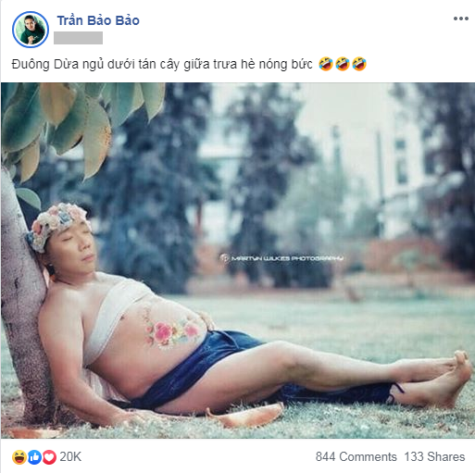The width and height of the screenshot is (475, 473).
Task: Click the caption text starting with Đuông Dừa
Action: click(162, 65)
